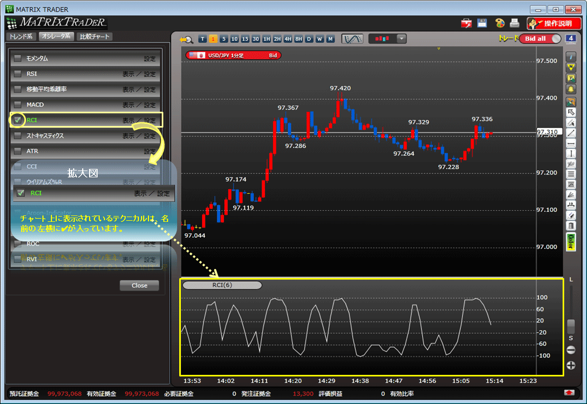587x404 pixels.
Task: Click the yellow N news icon
Action: click(571, 68)
